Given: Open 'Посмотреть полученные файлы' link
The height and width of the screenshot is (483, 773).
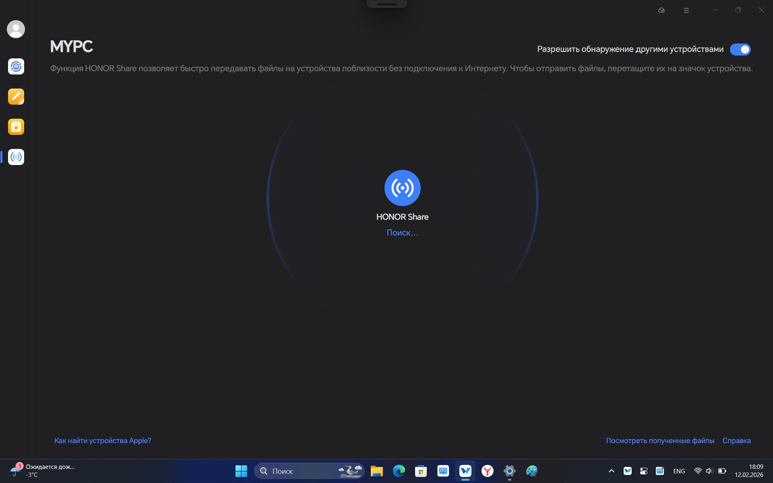Looking at the screenshot, I should [x=660, y=441].
